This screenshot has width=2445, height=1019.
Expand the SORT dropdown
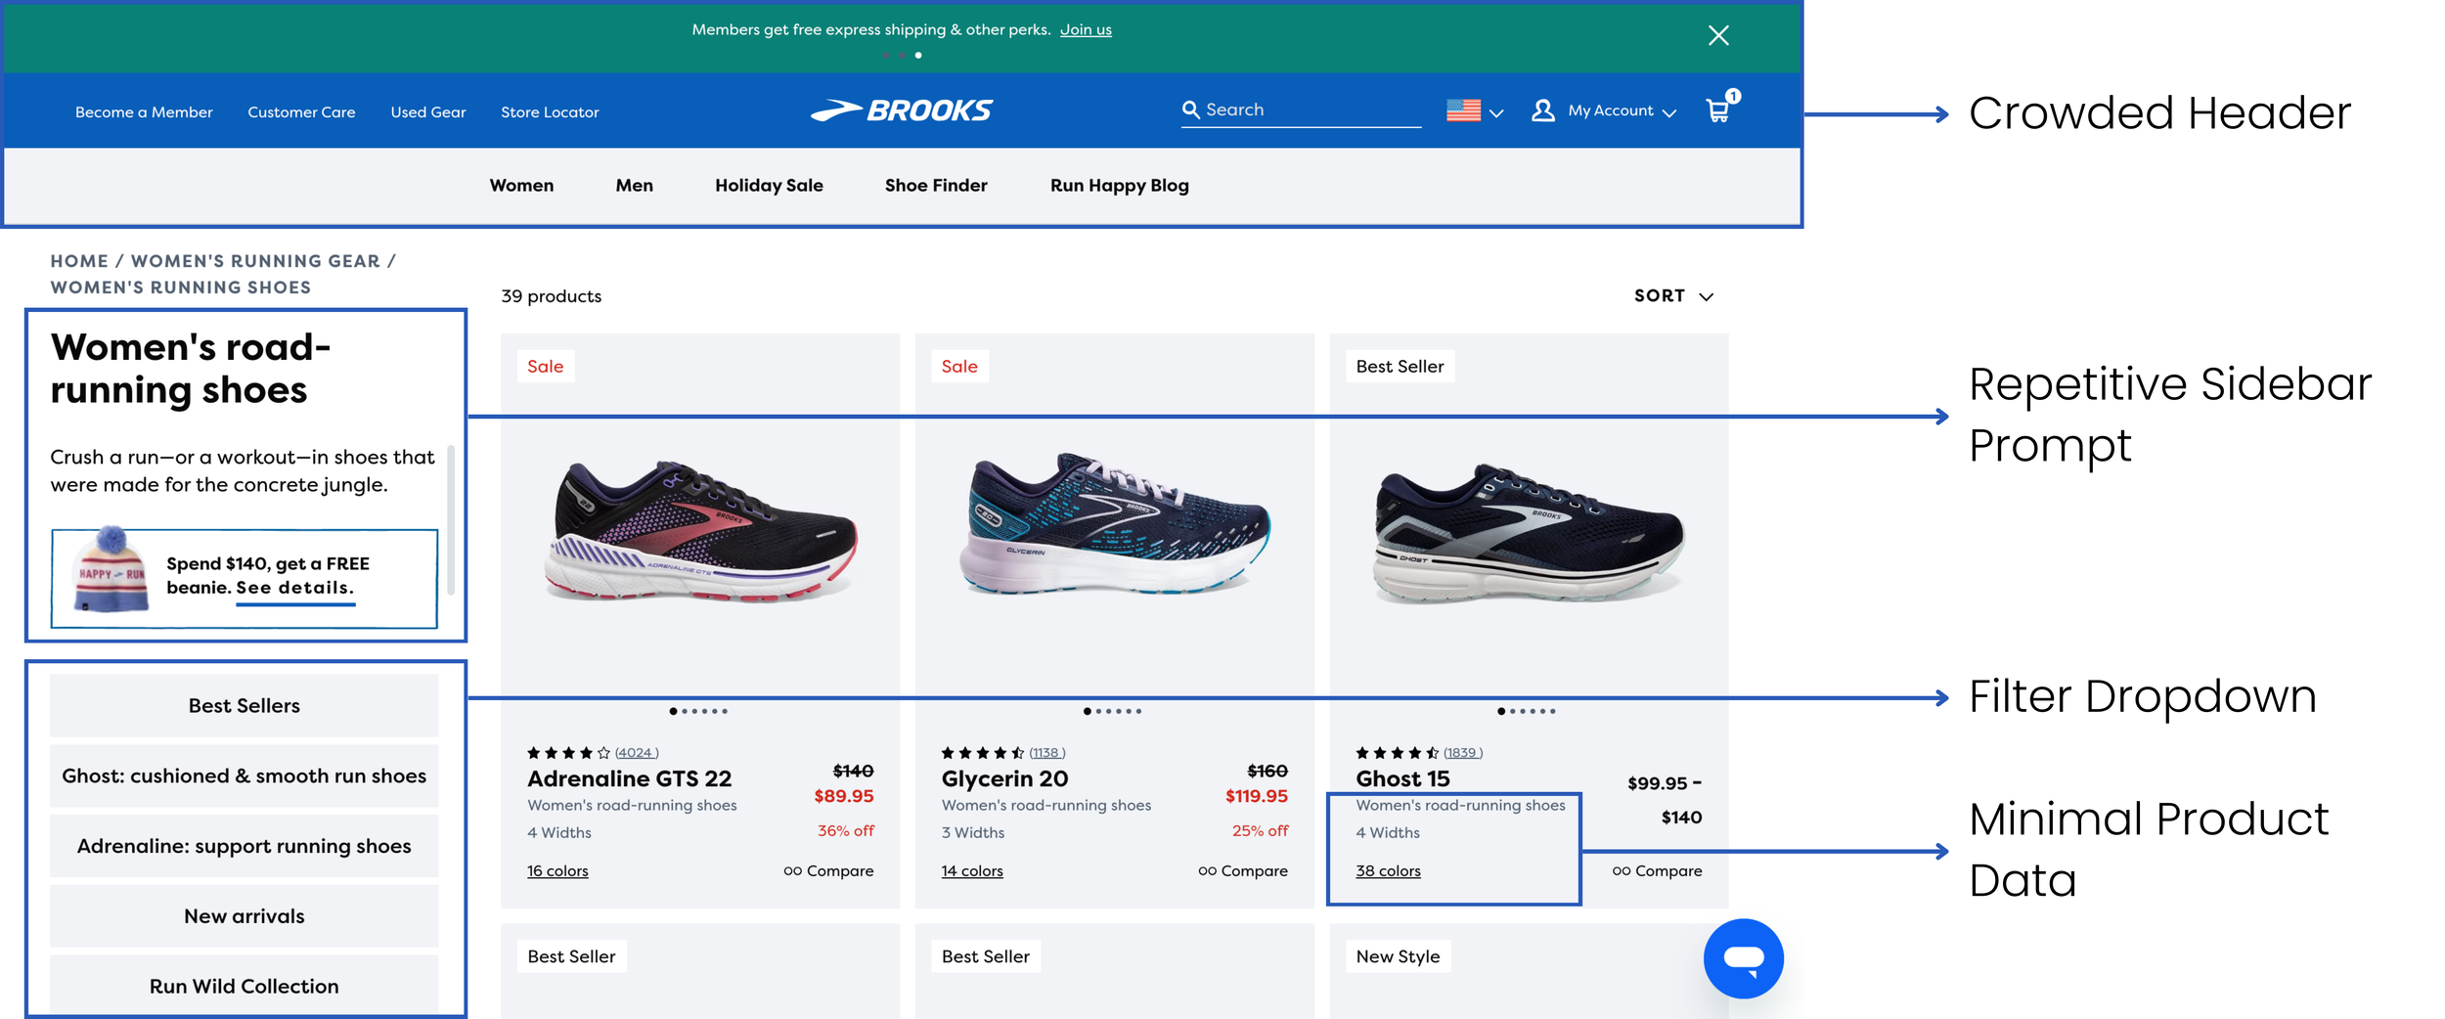1672,295
